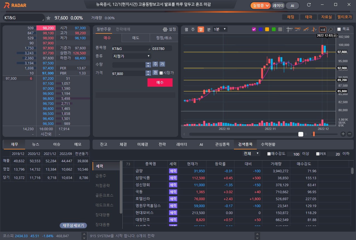Enable the 매수강도 filter checkbox
356x240 pixels.
269,154
